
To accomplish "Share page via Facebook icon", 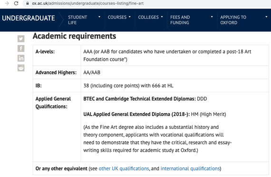I will click(21, 49).
